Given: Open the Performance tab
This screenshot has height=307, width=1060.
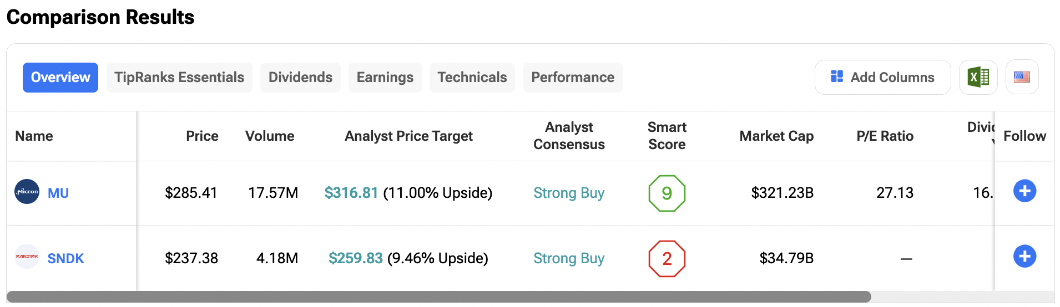Looking at the screenshot, I should click(572, 77).
